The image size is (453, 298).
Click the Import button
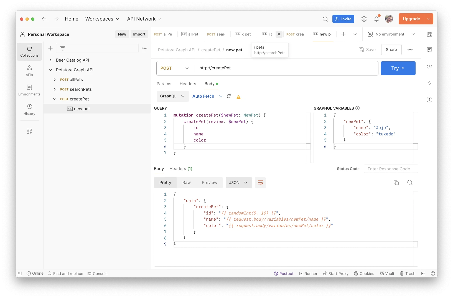coord(139,34)
